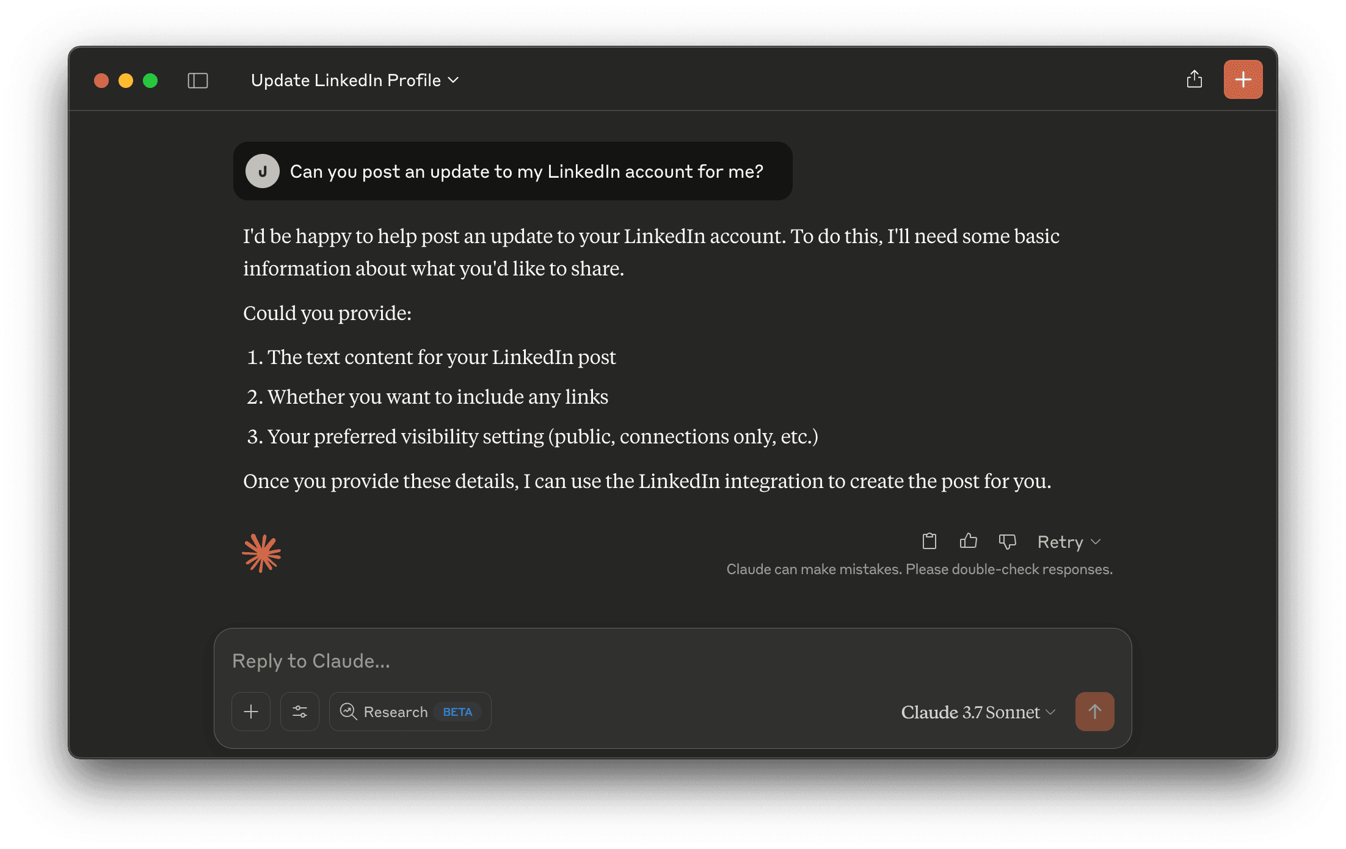Expand the Retry options dropdown
The height and width of the screenshot is (849, 1346).
pyautogui.click(x=1069, y=542)
